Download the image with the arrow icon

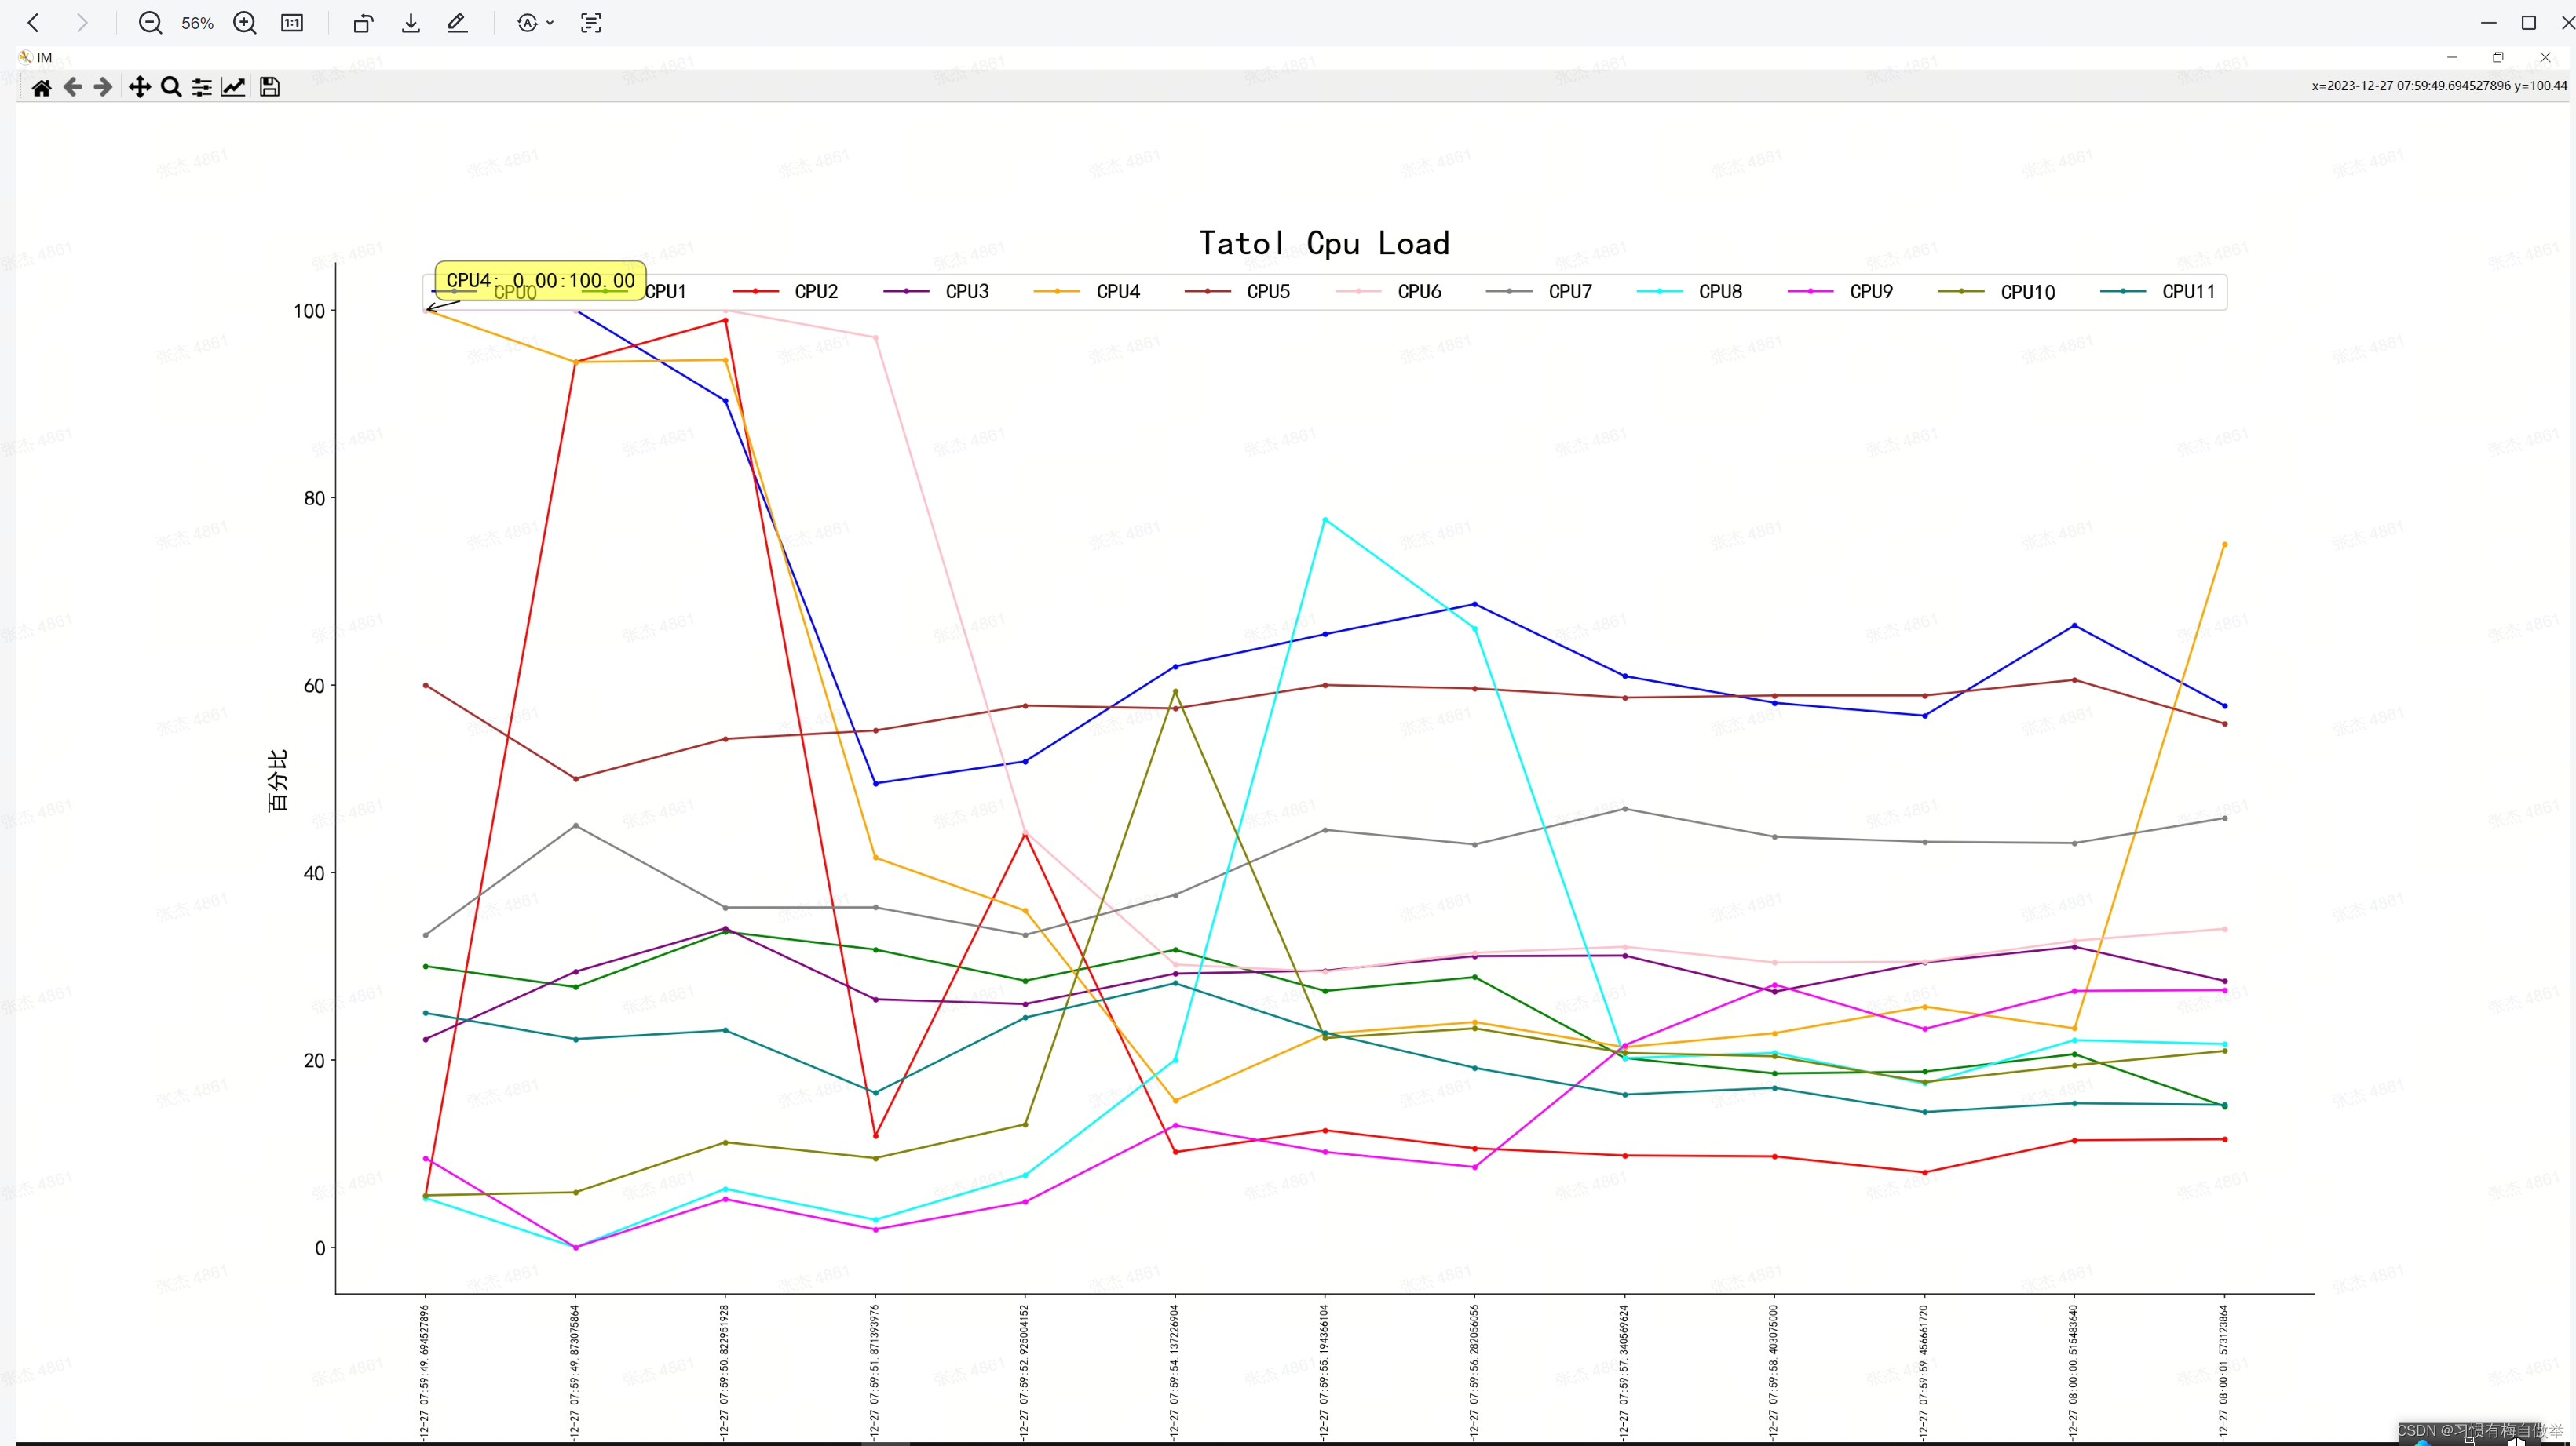point(410,23)
